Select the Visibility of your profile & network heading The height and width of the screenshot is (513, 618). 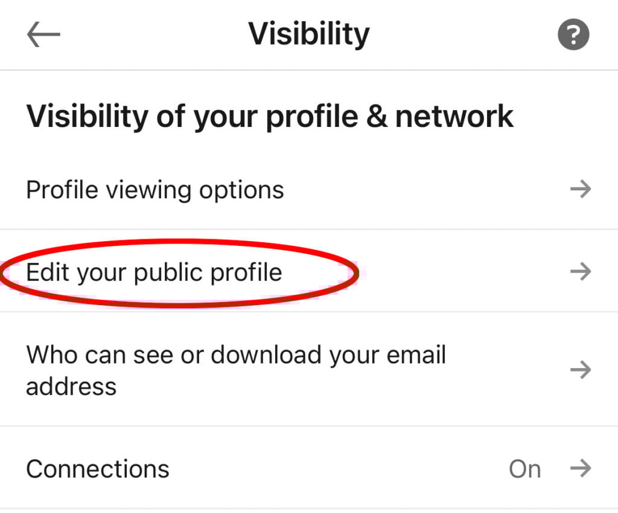click(269, 115)
